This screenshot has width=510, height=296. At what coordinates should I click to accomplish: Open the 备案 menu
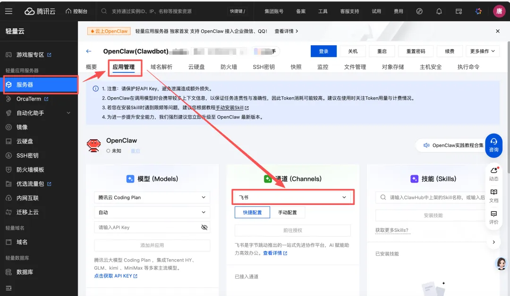[x=301, y=11]
